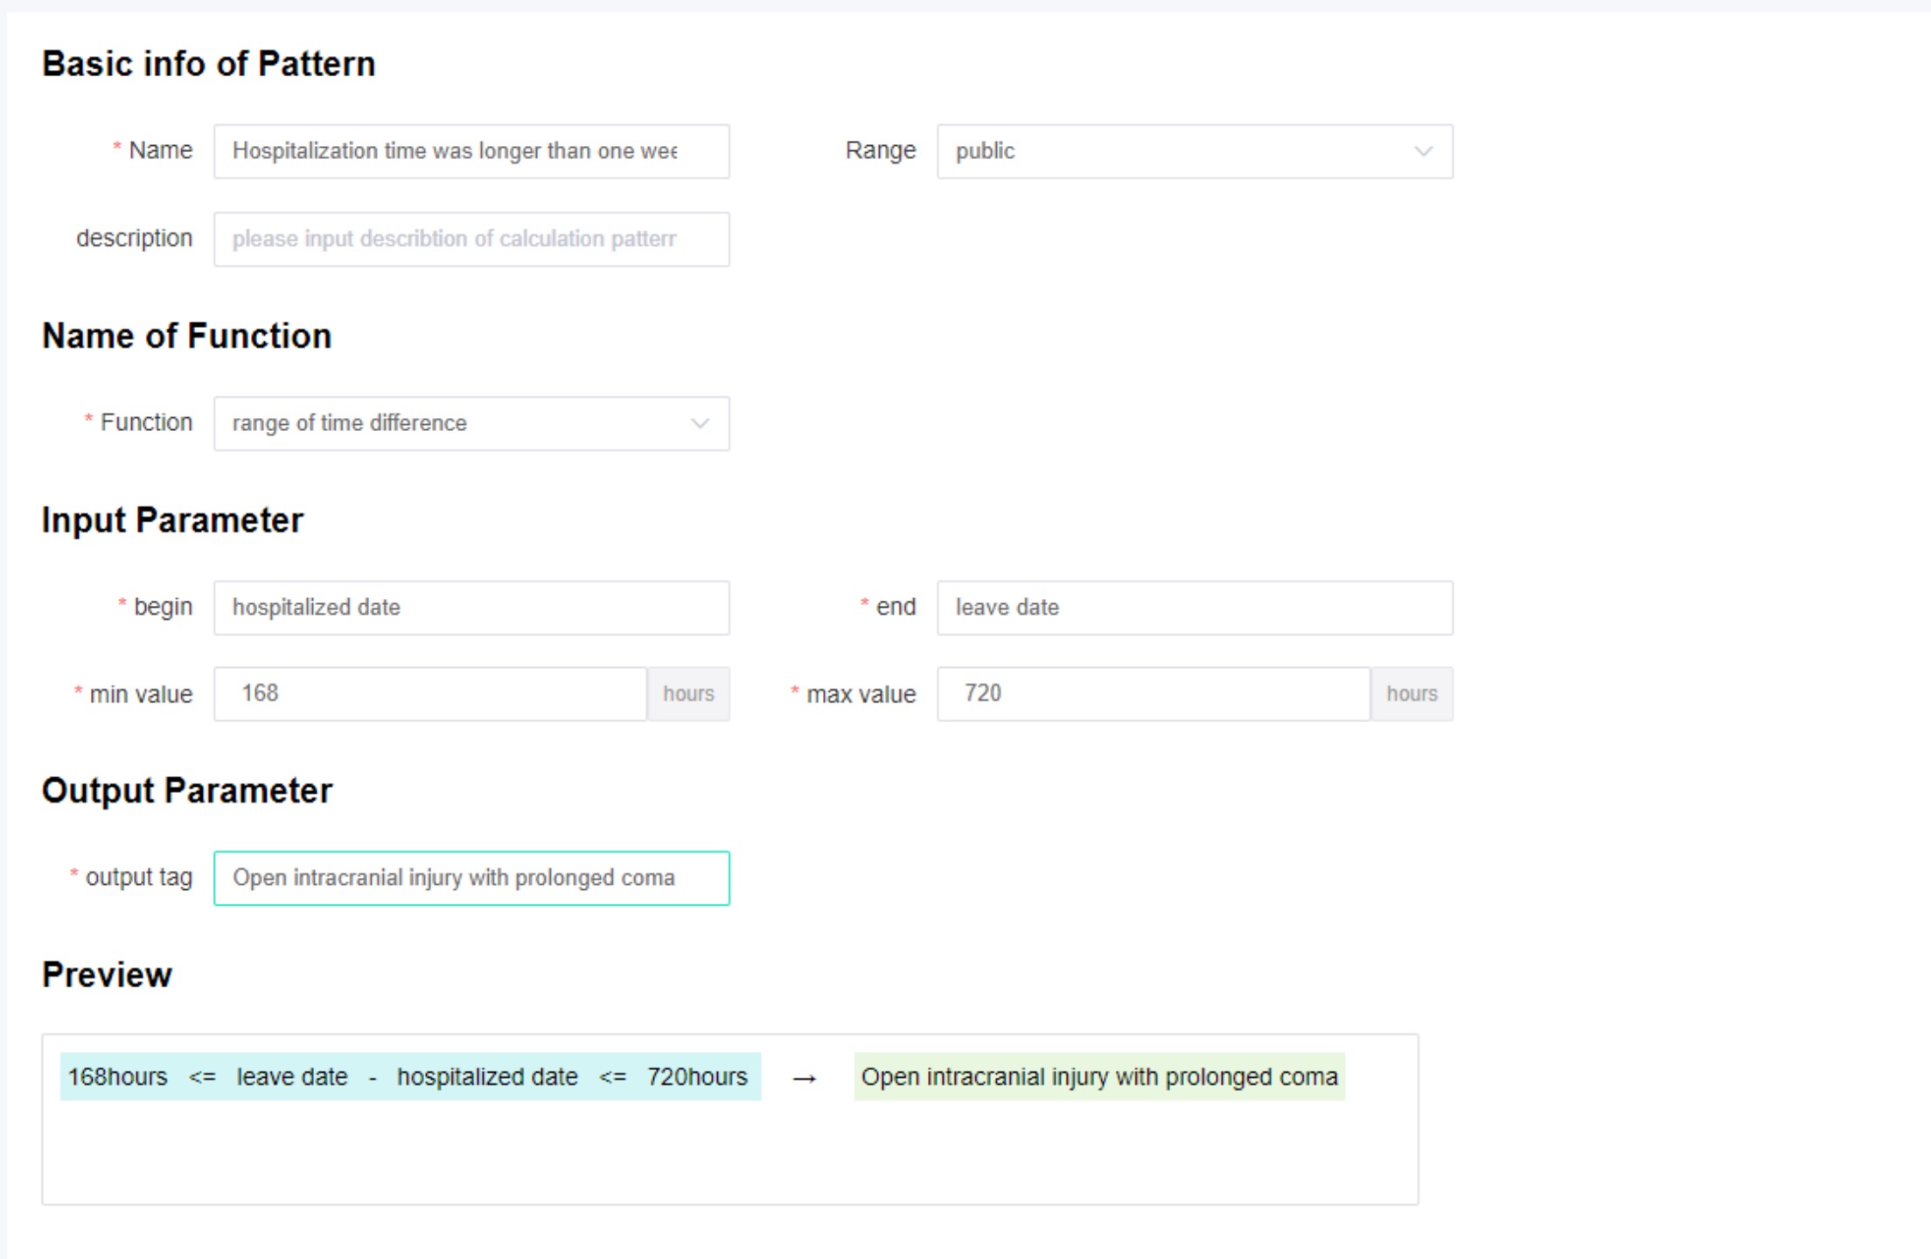Click the Name of Function heading
Image resolution: width=1931 pixels, height=1259 pixels.
tap(187, 336)
